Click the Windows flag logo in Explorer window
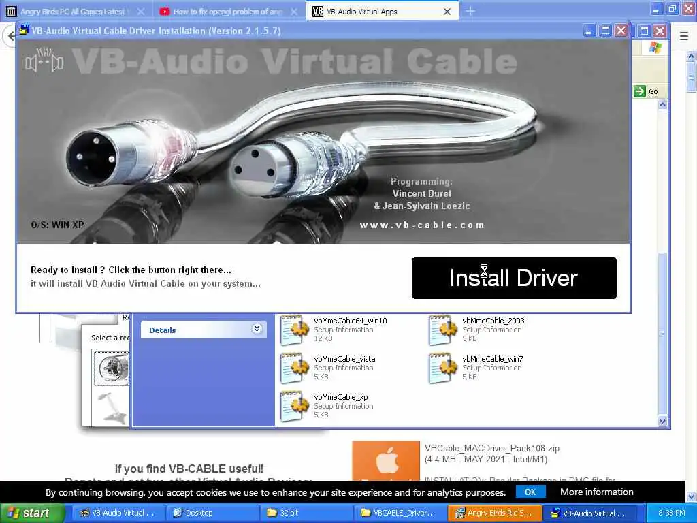 click(x=655, y=47)
